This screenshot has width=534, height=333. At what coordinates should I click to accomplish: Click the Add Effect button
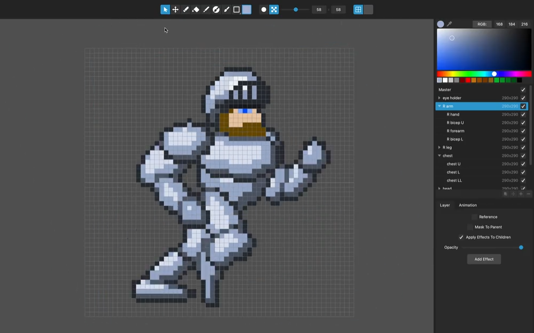[x=484, y=259]
